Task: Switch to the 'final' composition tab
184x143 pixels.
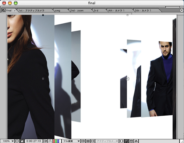Action: [x=9, y=10]
